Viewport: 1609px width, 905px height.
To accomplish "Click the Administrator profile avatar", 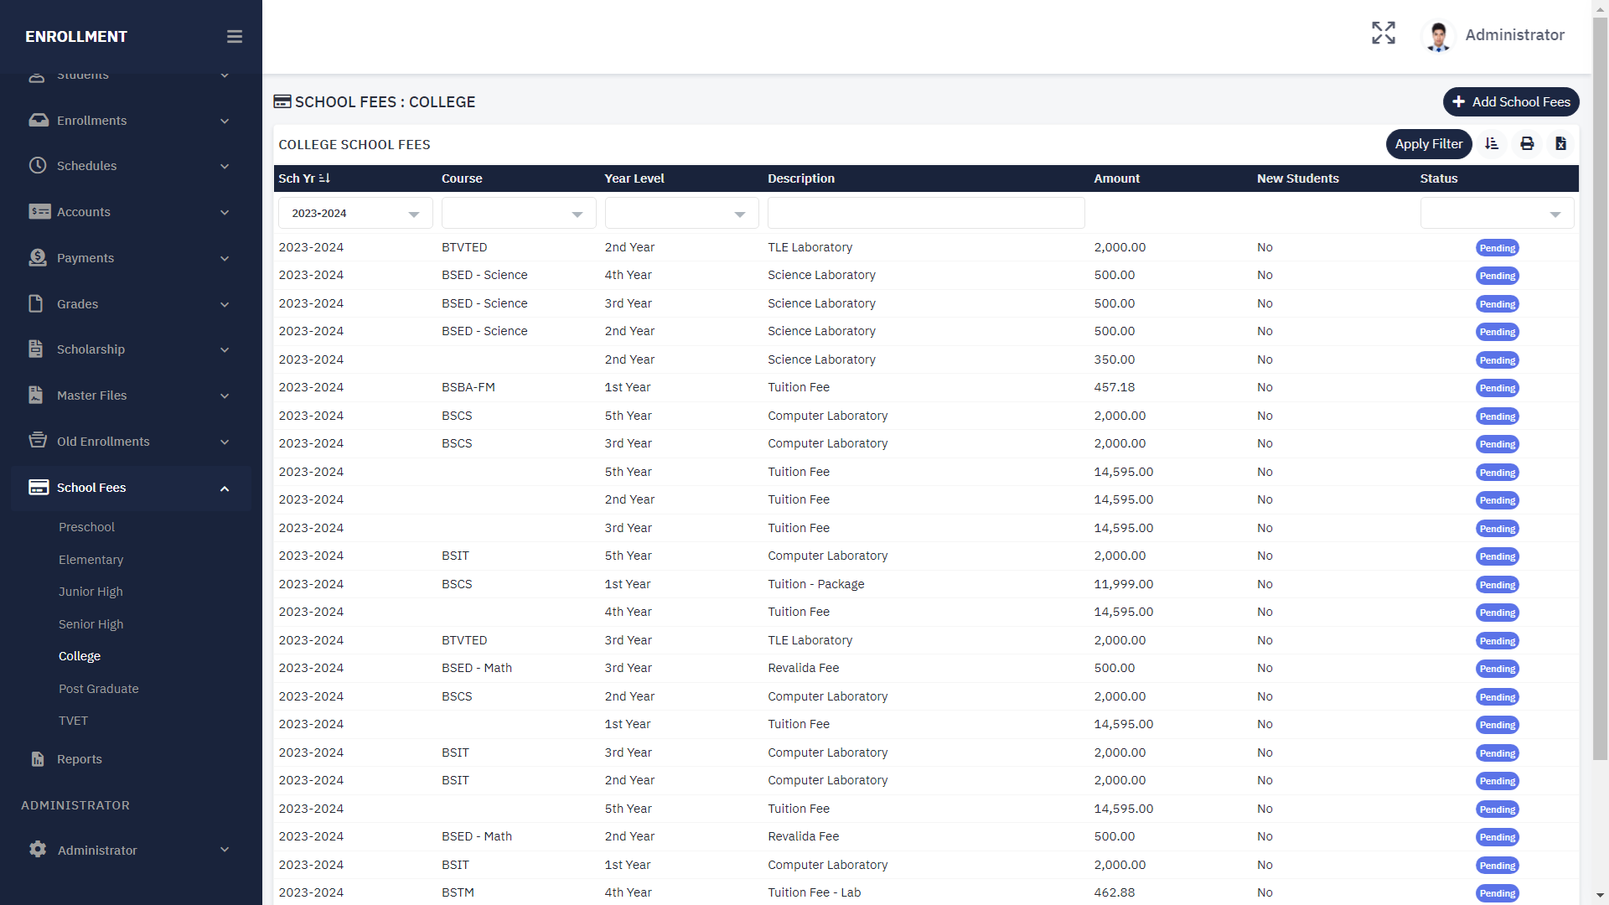I will 1439,36.
